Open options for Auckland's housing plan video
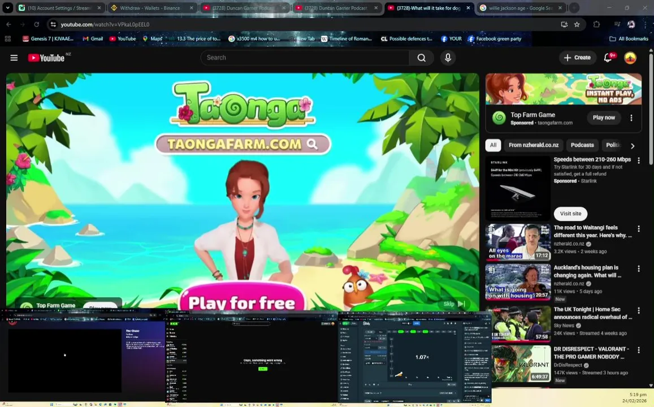This screenshot has height=407, width=654. click(x=639, y=269)
